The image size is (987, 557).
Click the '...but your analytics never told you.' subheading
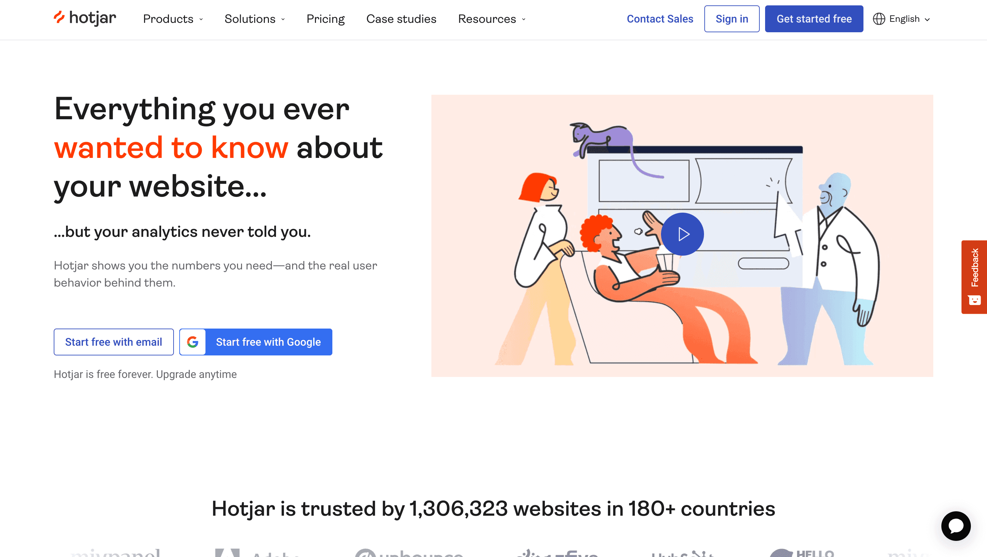pyautogui.click(x=182, y=231)
